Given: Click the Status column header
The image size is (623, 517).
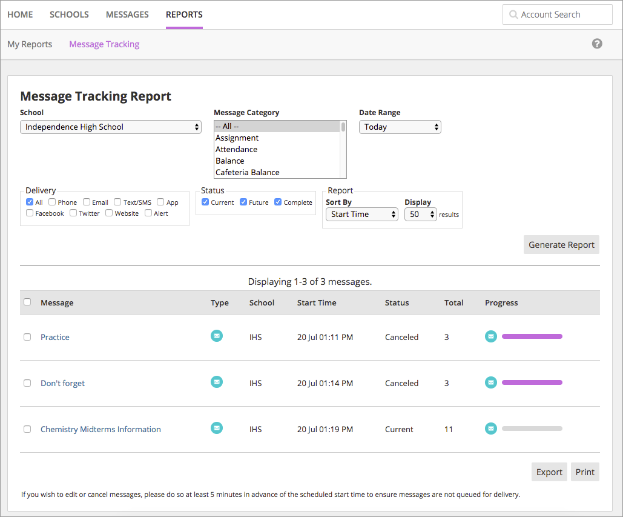Looking at the screenshot, I should pyautogui.click(x=397, y=302).
